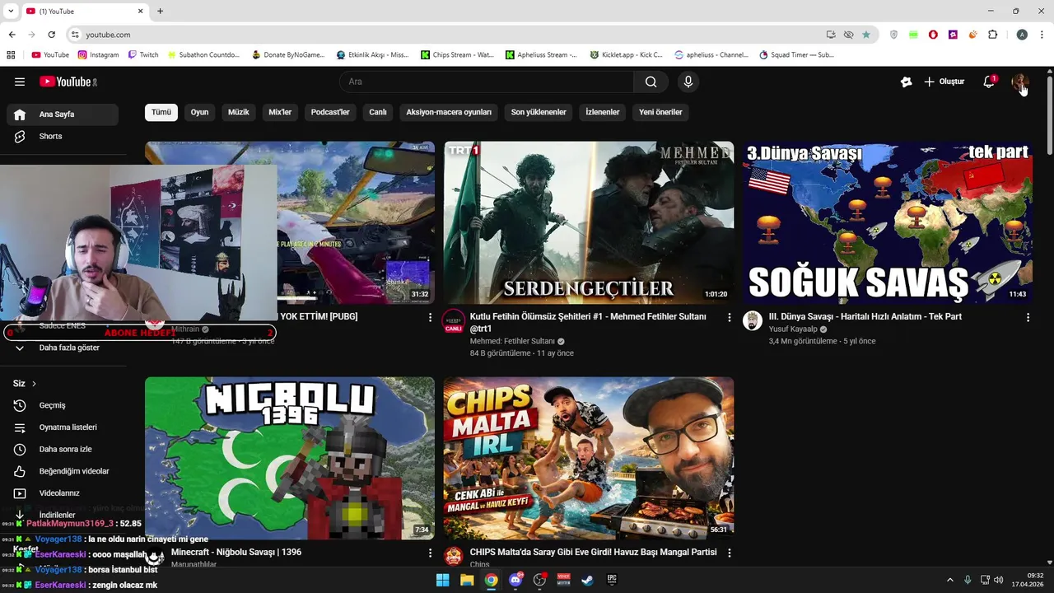The height and width of the screenshot is (593, 1054).
Task: Open more options for the PUBG video
Action: [430, 317]
